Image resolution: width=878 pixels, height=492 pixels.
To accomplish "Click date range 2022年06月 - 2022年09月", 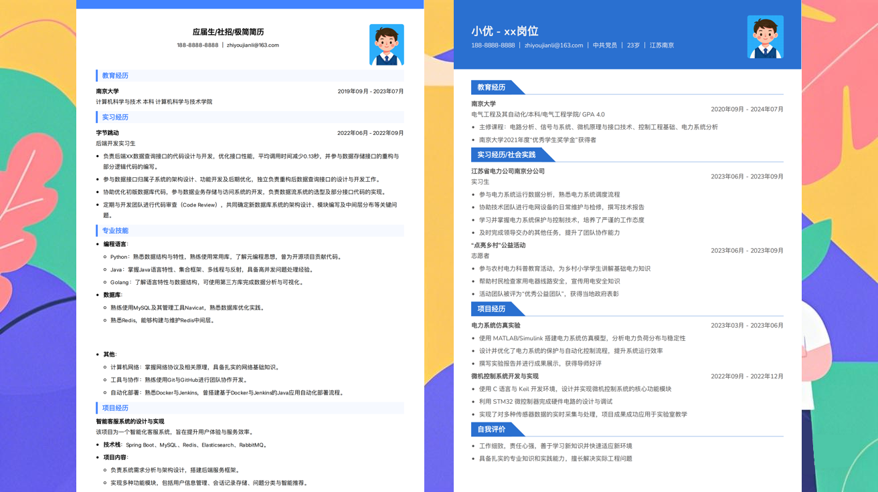I will [371, 133].
